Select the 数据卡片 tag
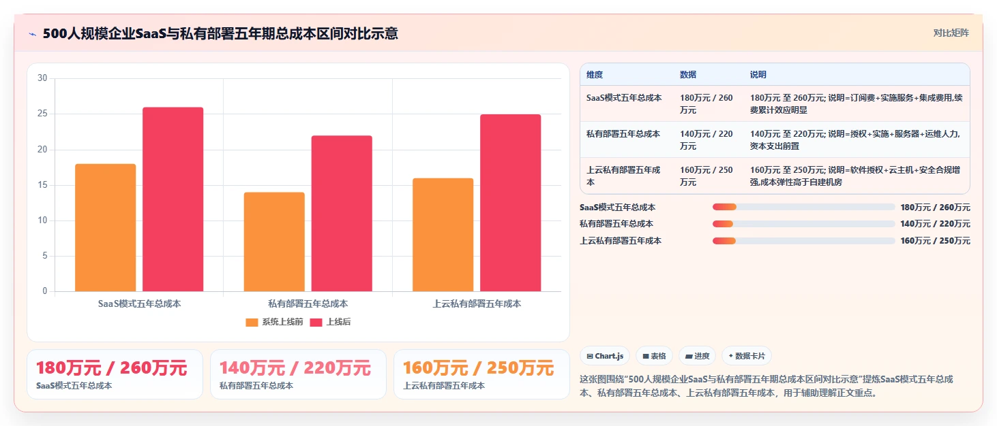The width and height of the screenshot is (997, 426). click(x=747, y=356)
